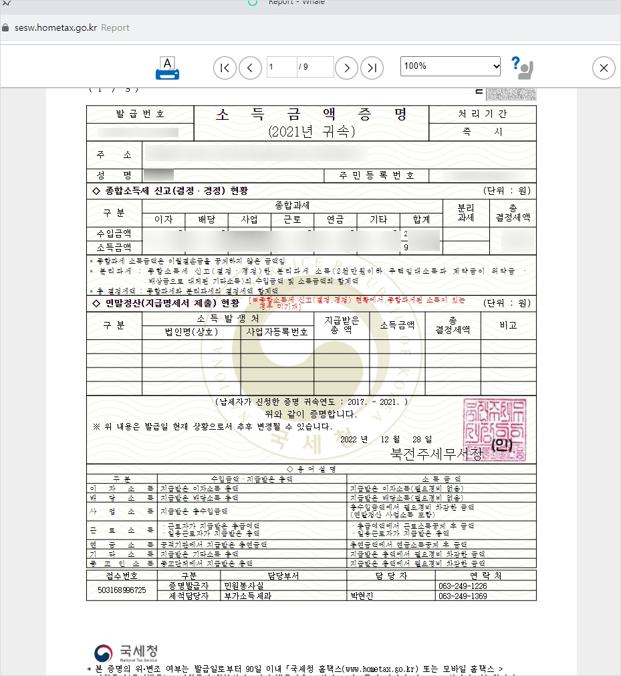
Task: Click the 소득금액증명 title
Action: click(x=312, y=114)
